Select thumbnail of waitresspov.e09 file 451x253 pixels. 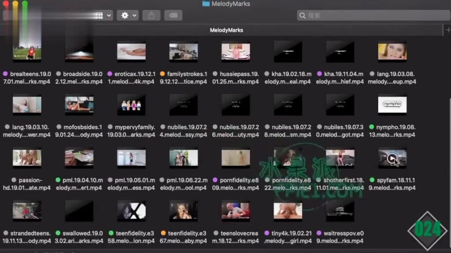click(340, 211)
